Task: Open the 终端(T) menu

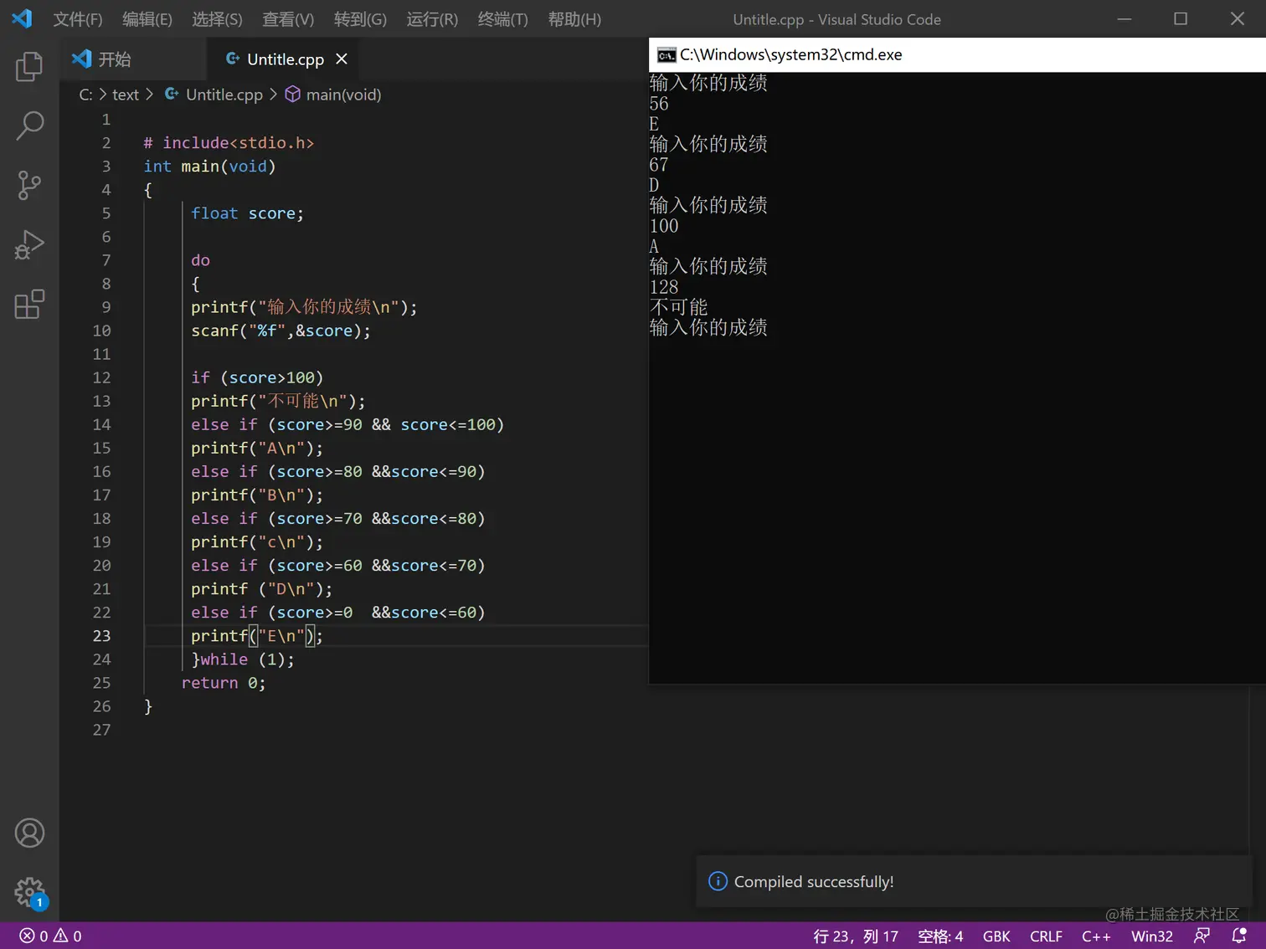Action: click(502, 19)
